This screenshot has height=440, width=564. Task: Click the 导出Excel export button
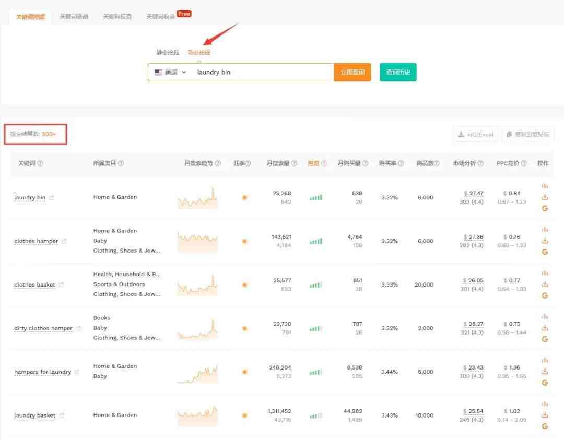[x=476, y=135]
